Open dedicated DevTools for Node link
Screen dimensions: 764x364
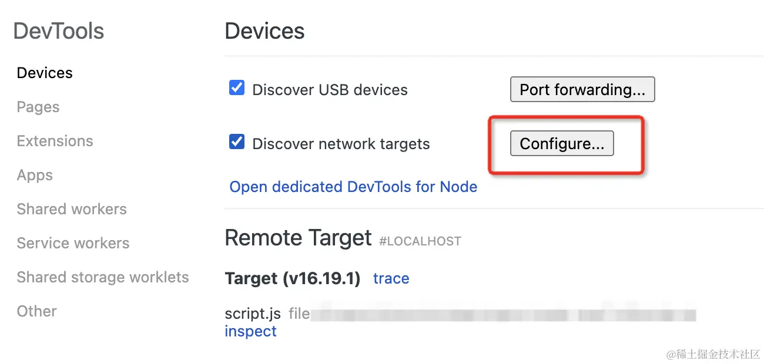353,187
